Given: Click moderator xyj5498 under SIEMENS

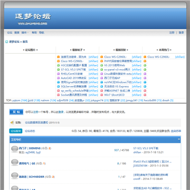Looking at the screenshot, I should pos(31,153).
